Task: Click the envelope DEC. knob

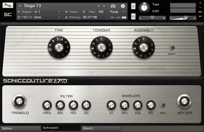Action: point(125,105)
